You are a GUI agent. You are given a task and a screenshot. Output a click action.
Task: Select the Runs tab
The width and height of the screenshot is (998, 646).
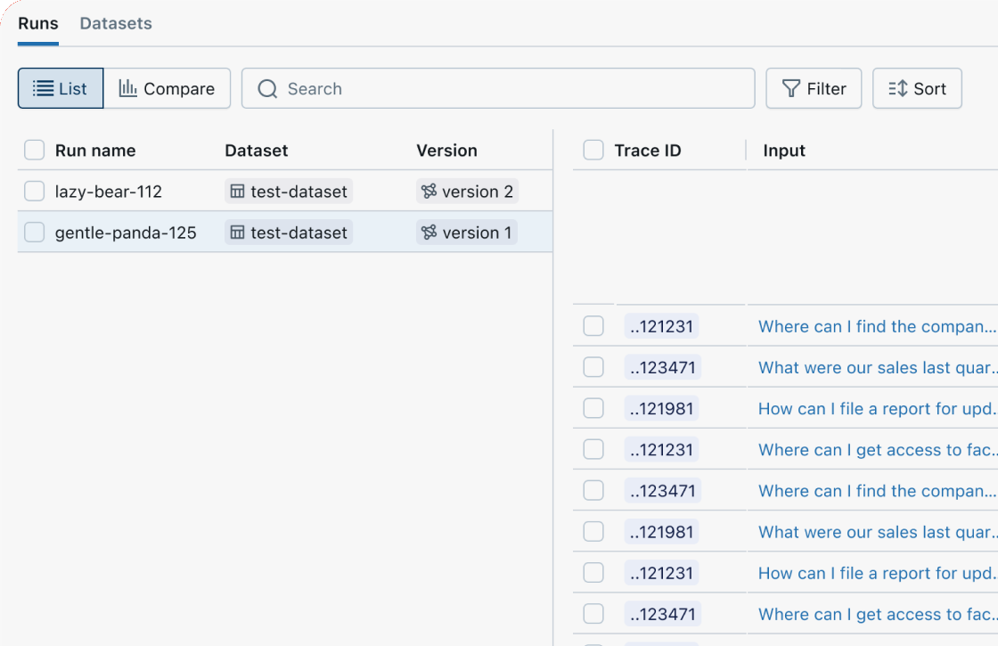(38, 24)
